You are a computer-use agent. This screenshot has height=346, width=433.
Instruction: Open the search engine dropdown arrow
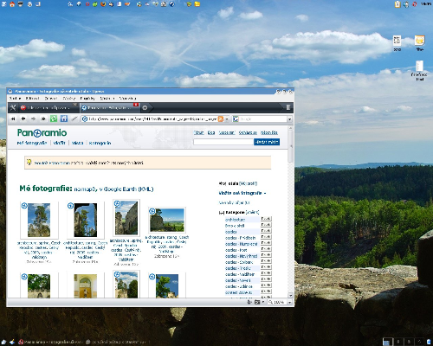click(289, 119)
